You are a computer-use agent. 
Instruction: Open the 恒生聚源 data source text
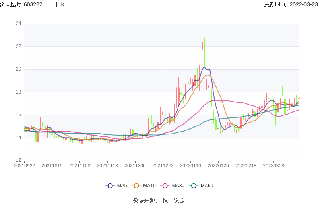[173, 200]
